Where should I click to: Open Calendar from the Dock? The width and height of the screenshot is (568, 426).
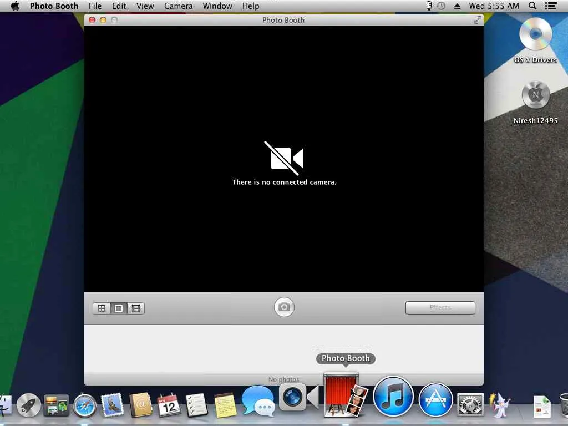coord(169,405)
